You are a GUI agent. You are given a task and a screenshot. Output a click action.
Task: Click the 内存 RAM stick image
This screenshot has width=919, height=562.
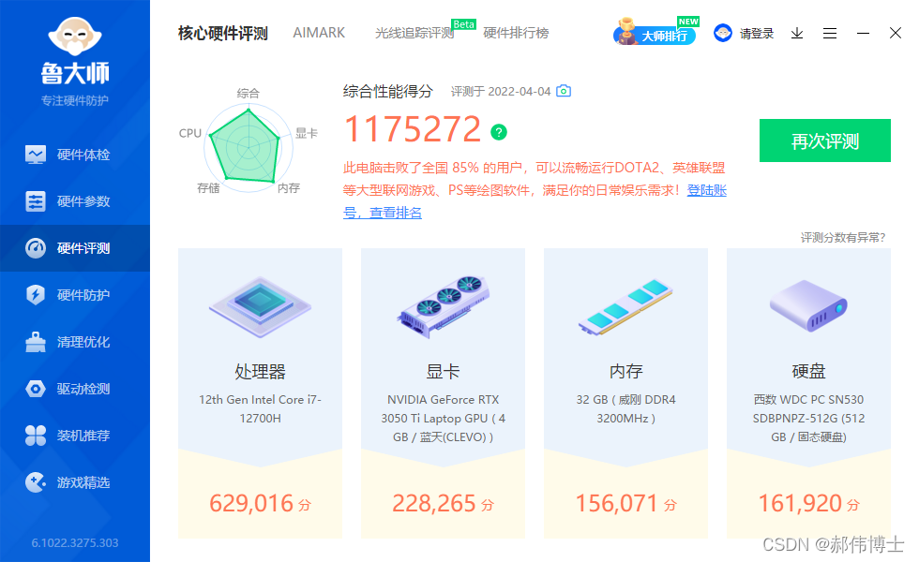625,307
